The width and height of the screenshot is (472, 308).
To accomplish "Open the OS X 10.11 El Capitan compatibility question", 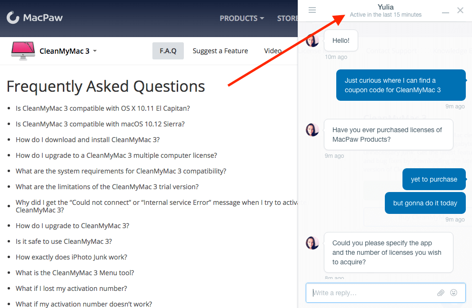I will [103, 108].
